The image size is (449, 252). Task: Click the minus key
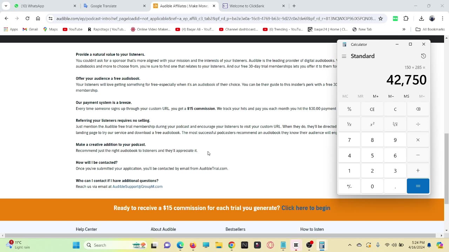coord(418,155)
